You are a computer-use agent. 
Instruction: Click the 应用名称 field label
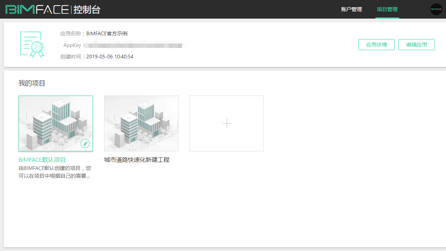click(x=70, y=33)
